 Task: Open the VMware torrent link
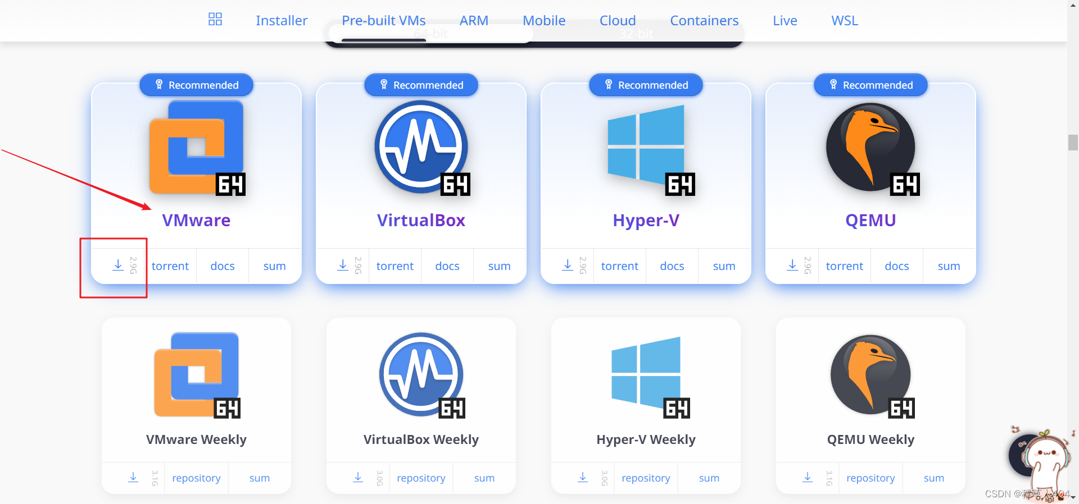click(x=170, y=266)
